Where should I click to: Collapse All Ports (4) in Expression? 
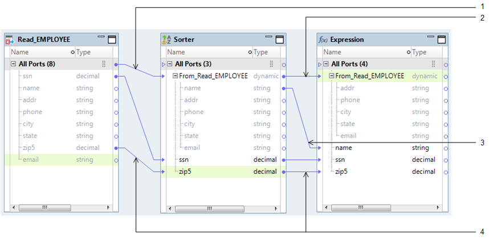(x=325, y=64)
